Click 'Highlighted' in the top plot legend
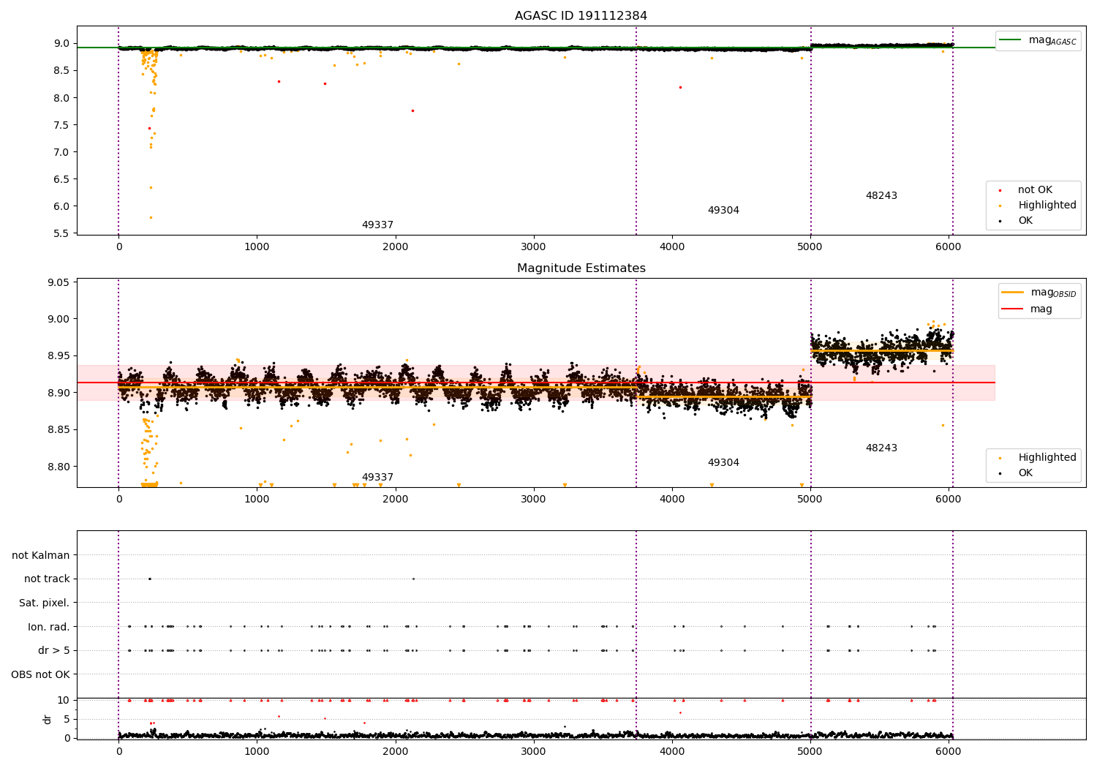 1047,206
